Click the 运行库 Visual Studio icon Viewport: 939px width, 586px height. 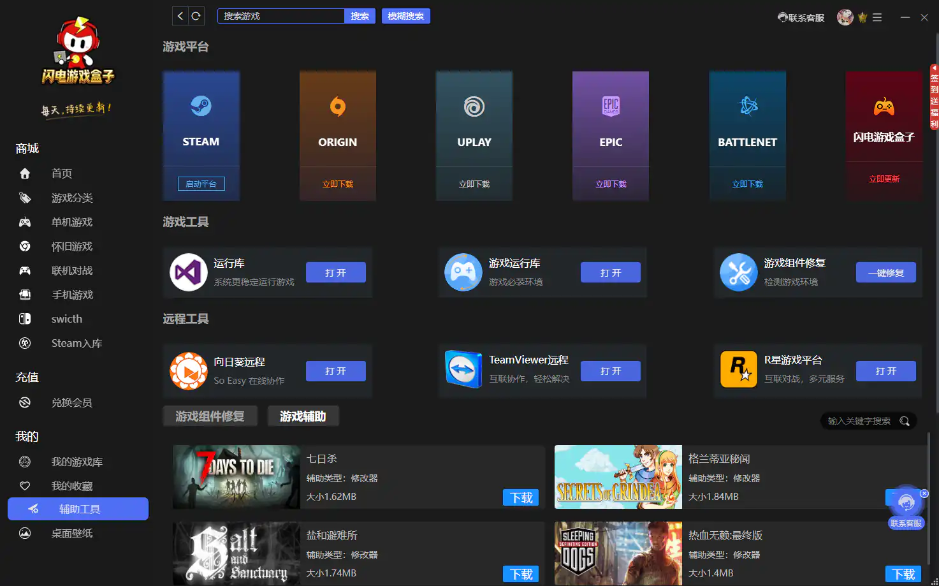coord(189,272)
